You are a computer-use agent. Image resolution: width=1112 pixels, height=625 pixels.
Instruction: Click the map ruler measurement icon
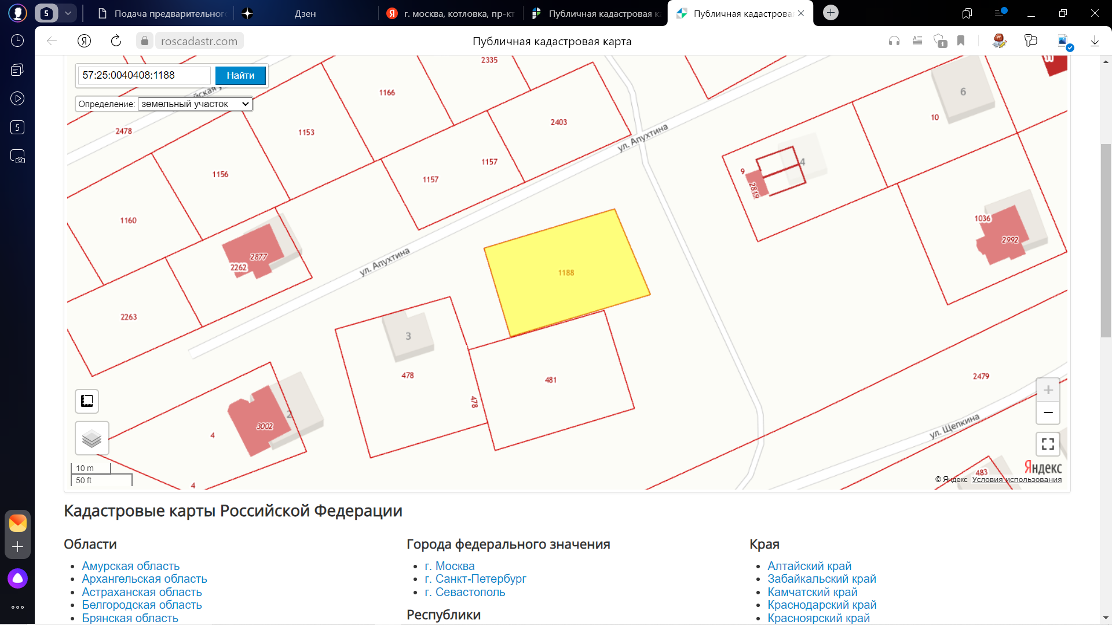pyautogui.click(x=87, y=401)
